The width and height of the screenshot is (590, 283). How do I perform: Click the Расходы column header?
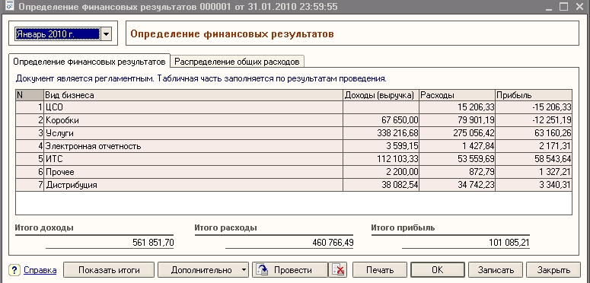point(458,95)
